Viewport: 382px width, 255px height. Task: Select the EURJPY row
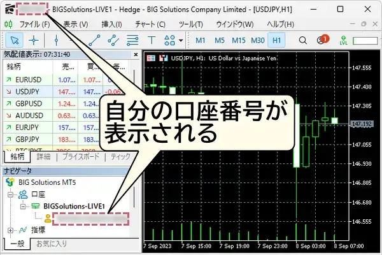coord(52,127)
